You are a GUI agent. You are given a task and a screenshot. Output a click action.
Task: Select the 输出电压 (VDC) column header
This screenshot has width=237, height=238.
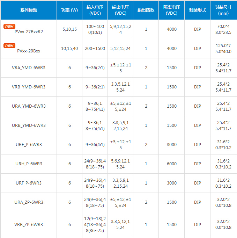(x=120, y=10)
